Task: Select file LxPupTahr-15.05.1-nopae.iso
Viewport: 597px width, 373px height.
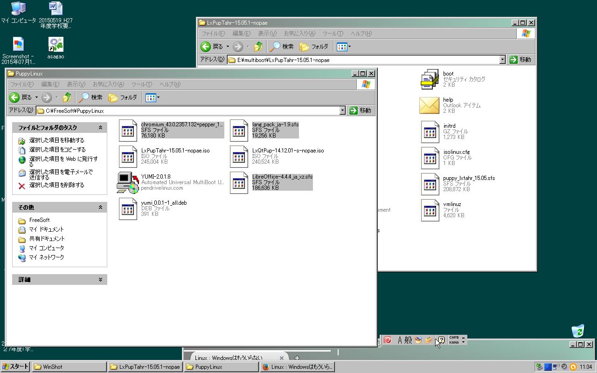Action: point(175,151)
